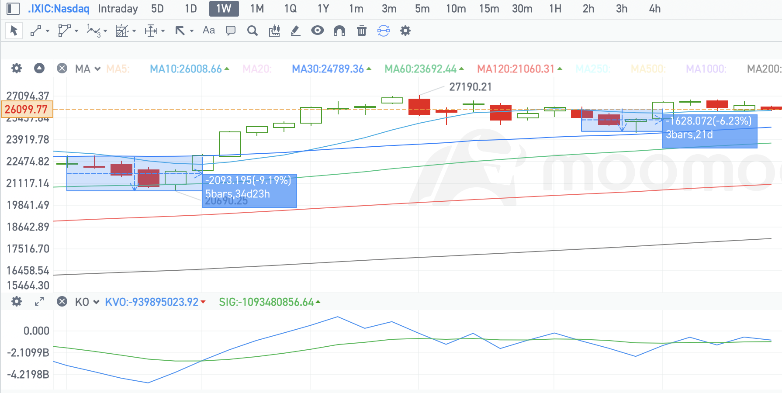Toggle the sidebar panel layout icon
The height and width of the screenshot is (393, 782).
tap(13, 9)
